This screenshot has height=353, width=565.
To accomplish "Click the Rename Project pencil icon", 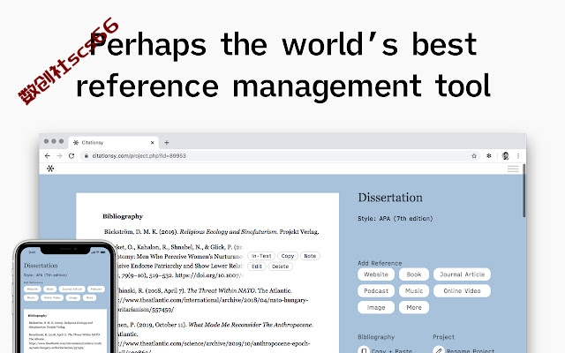I will 439,350.
